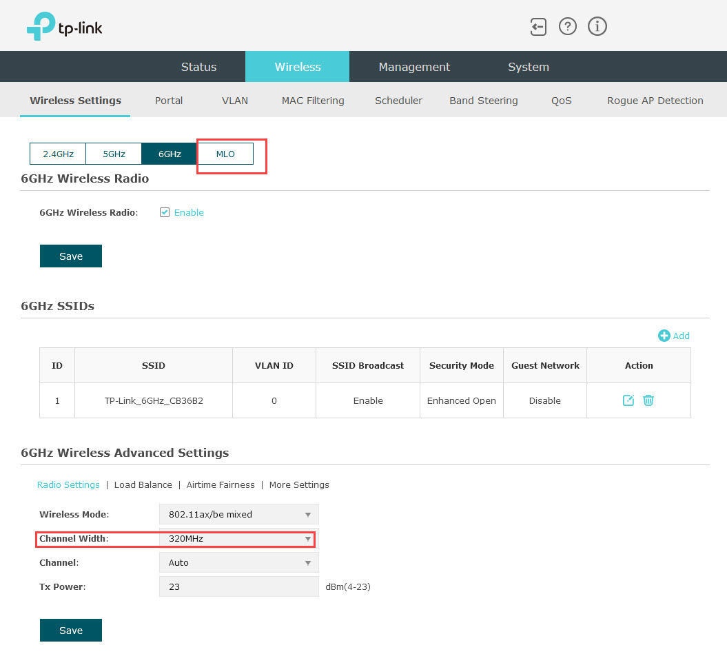Open the Management main menu
This screenshot has width=727, height=665.
[414, 67]
